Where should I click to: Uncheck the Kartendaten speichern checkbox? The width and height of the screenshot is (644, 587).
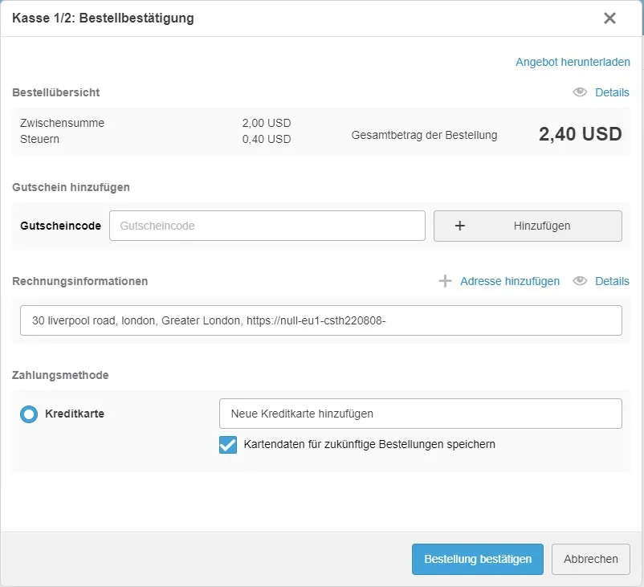tap(228, 444)
